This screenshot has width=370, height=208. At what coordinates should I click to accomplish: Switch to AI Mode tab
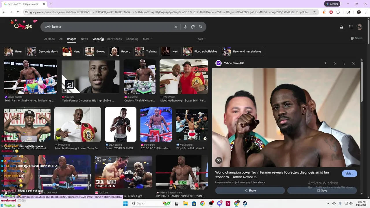[x=49, y=39]
